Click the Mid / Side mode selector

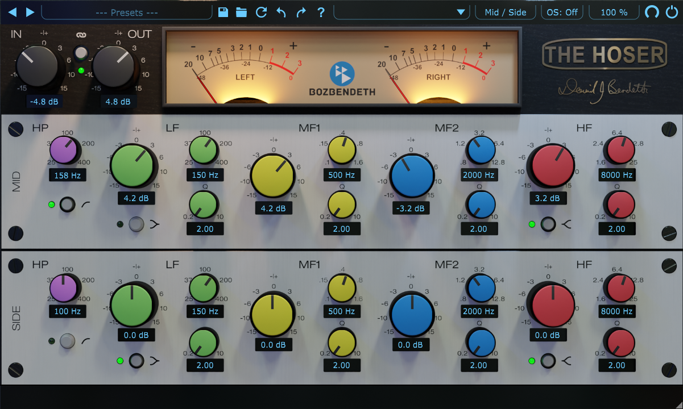(x=505, y=12)
